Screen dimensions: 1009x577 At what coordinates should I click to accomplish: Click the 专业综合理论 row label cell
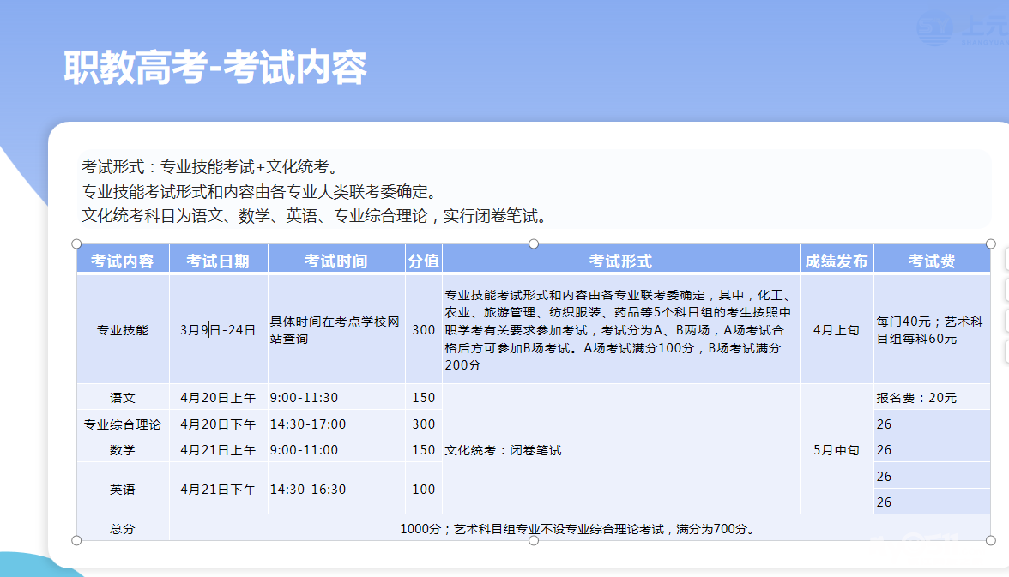[123, 424]
